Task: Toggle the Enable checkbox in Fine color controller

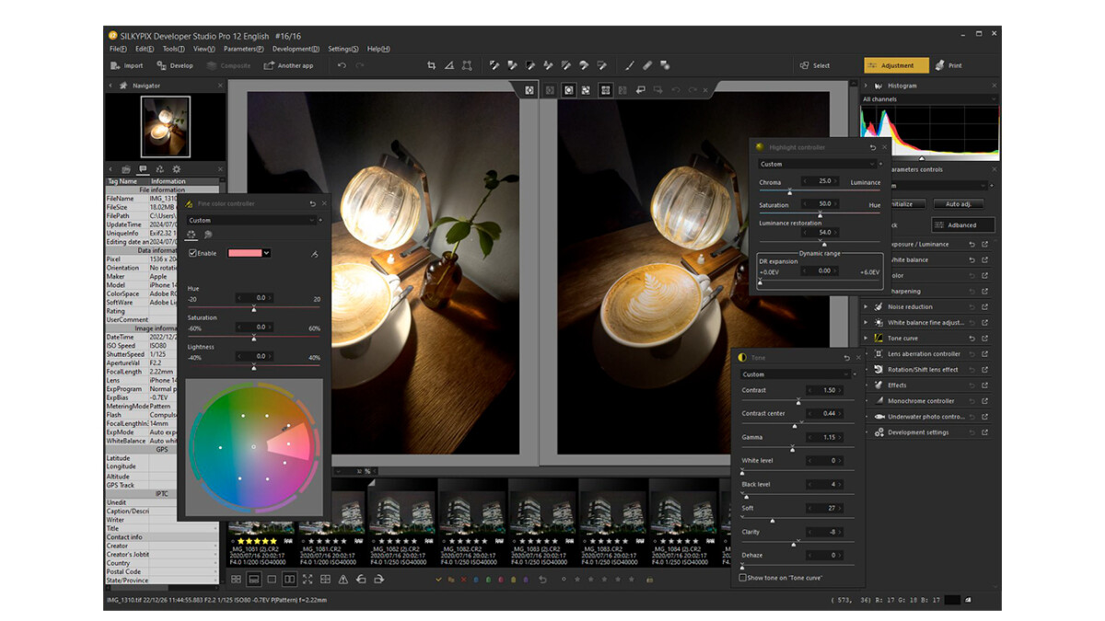Action: pos(192,253)
